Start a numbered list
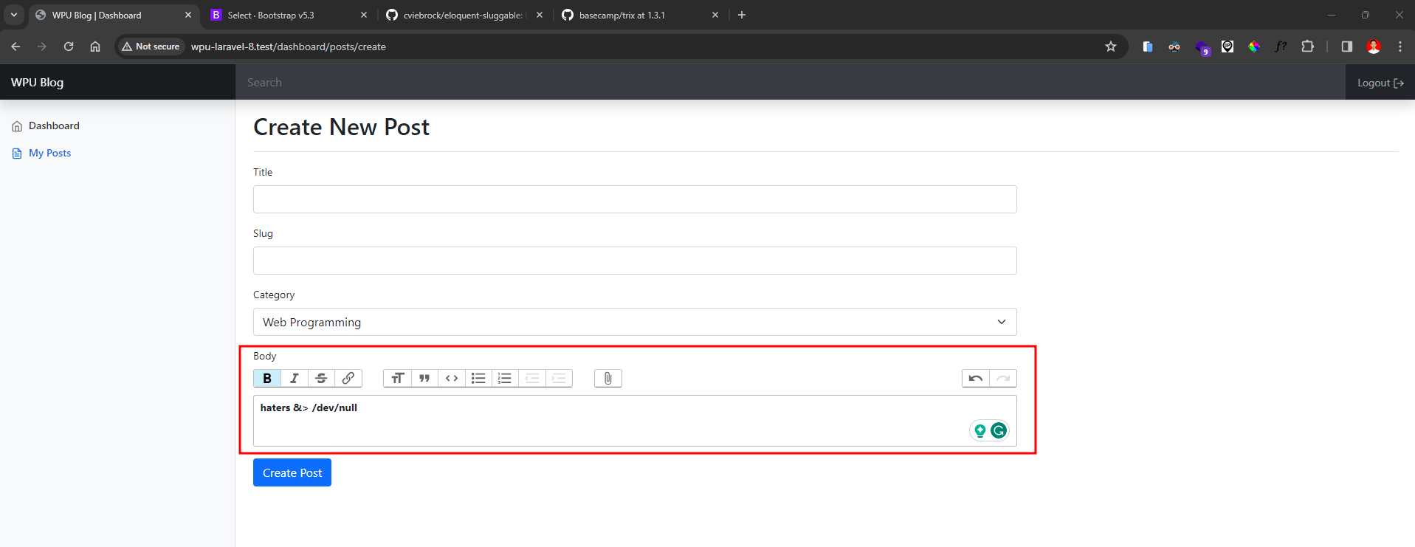 (x=505, y=378)
